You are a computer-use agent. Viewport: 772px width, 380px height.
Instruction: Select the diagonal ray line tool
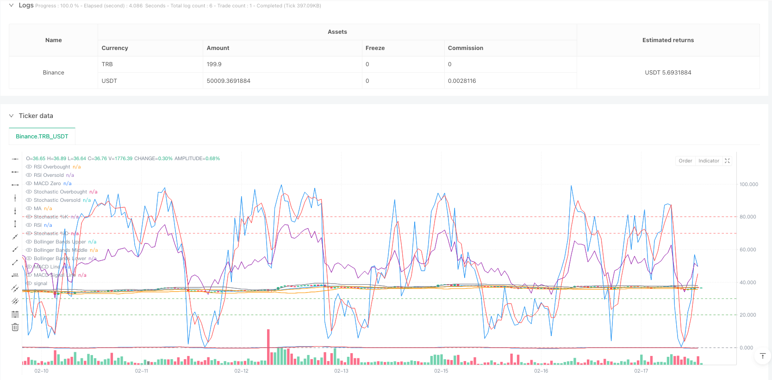15,249
